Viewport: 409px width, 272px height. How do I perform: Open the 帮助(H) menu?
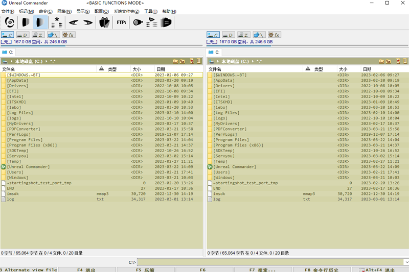click(x=169, y=11)
